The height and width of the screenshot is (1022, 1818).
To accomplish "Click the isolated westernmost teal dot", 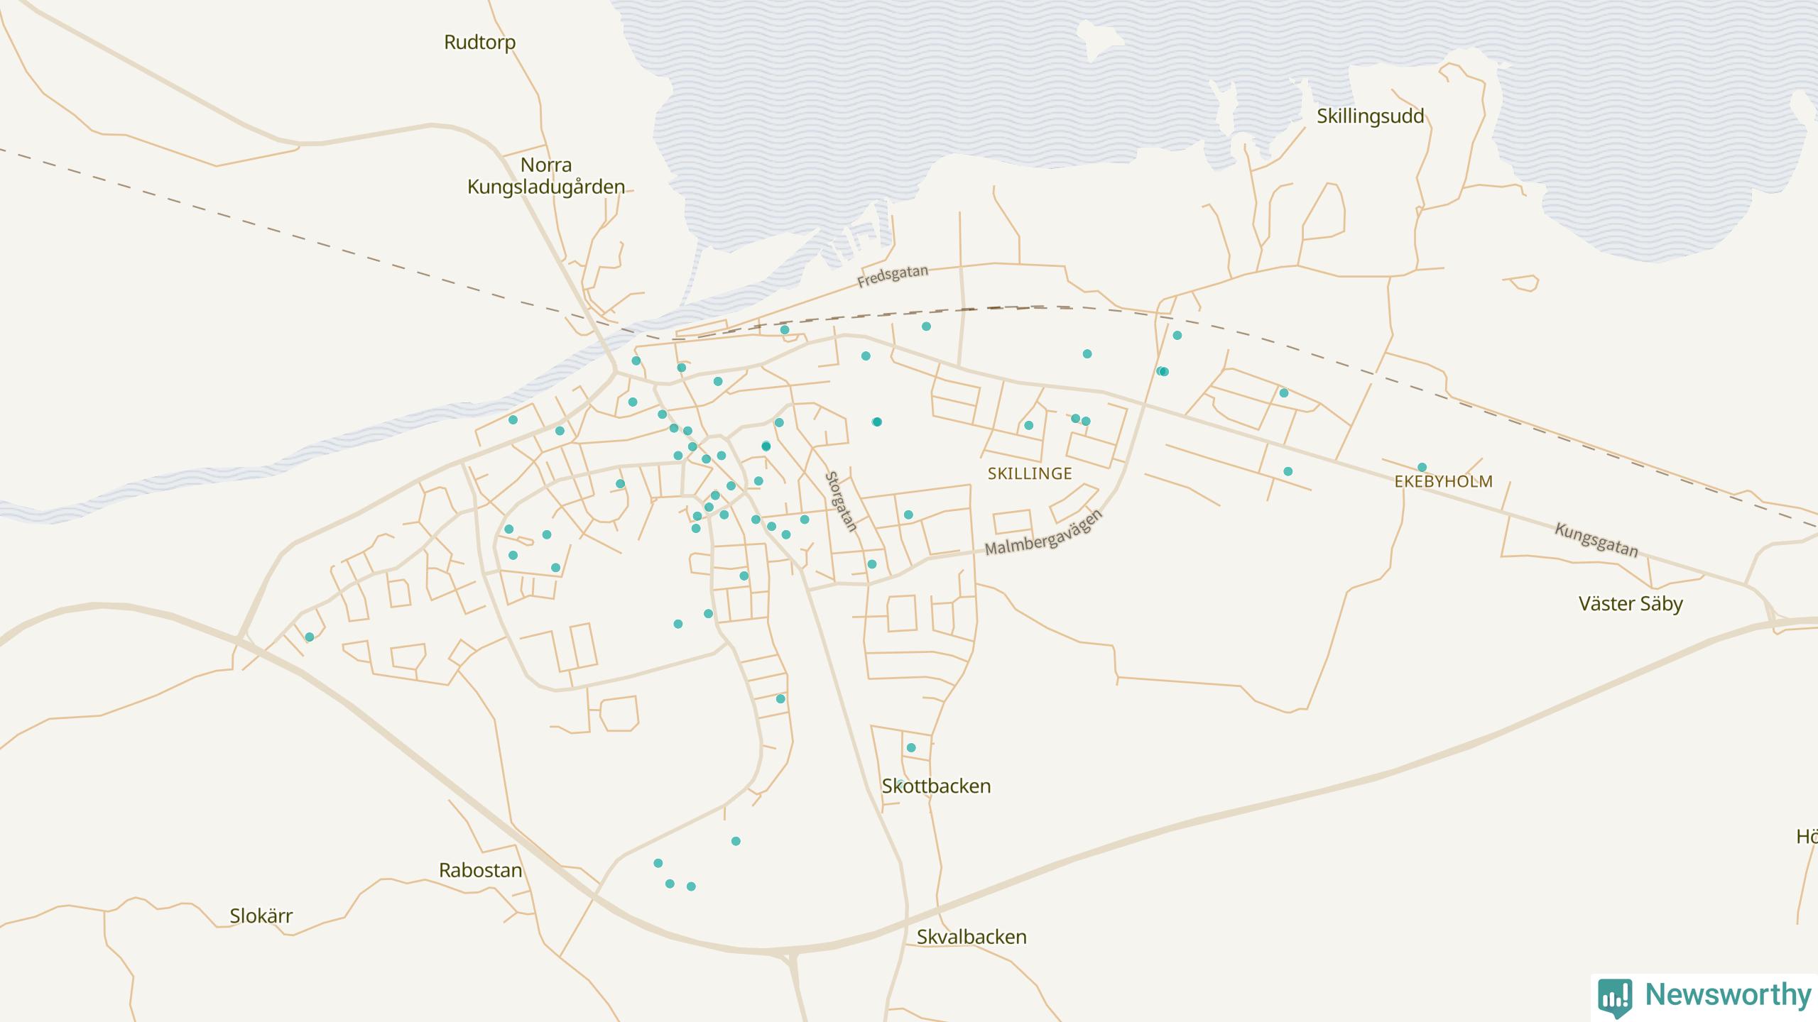I will pos(309,637).
